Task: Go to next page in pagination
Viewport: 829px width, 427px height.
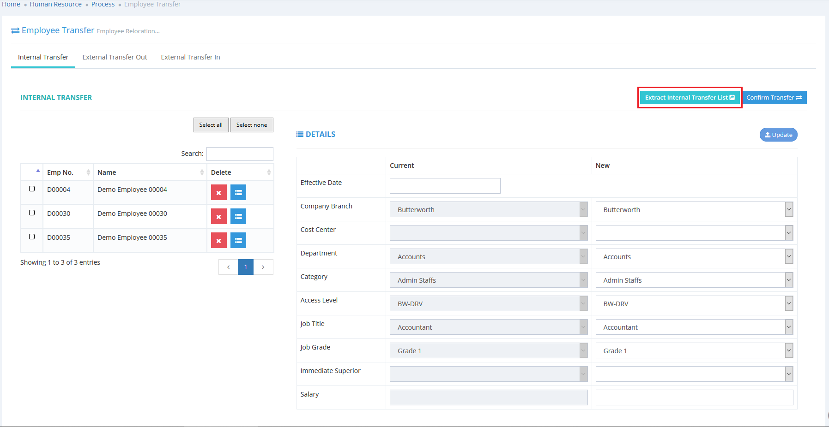Action: 263,267
